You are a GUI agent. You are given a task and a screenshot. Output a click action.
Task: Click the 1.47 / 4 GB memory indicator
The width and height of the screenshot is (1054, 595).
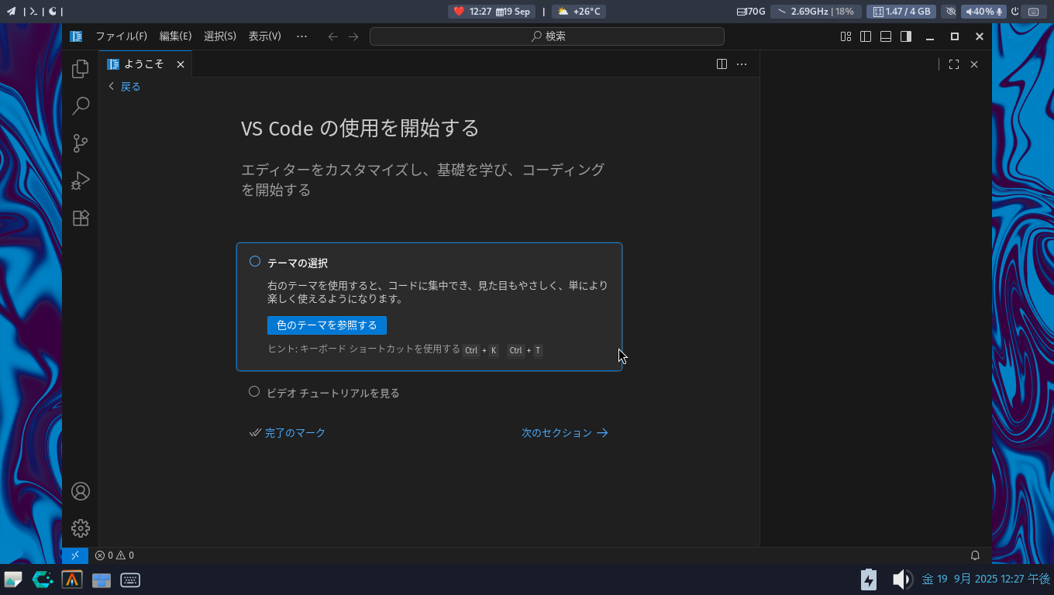901,12
